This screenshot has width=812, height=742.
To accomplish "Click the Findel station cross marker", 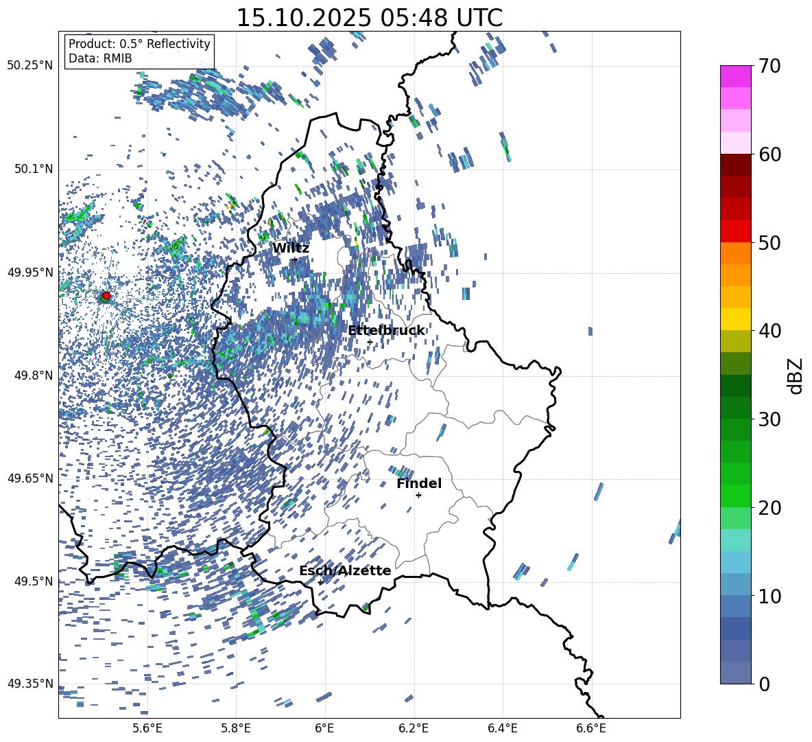I will pos(418,496).
